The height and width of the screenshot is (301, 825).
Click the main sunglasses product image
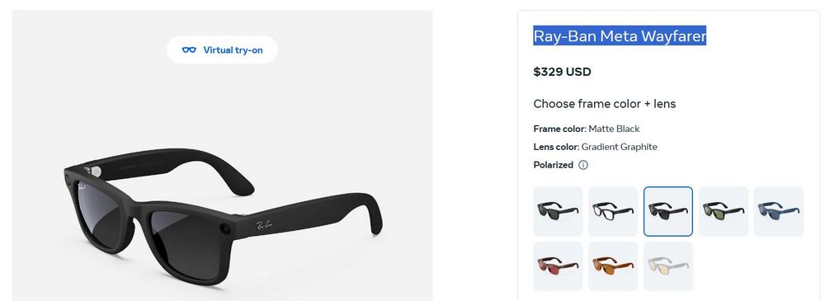[x=223, y=216]
